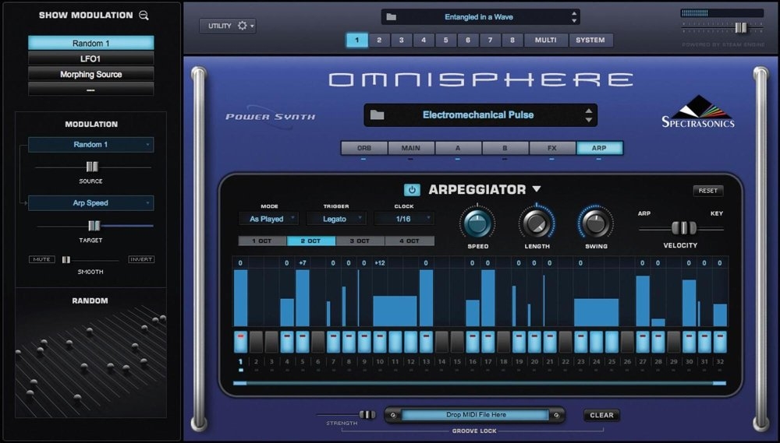Open the Clock dropdown showing 1/16
Screen dimensions: 780x443
tap(403, 219)
